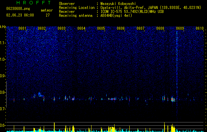The image size is (207, 132).
Task: Click the 0602 time marker
Action: [x=42, y=28]
